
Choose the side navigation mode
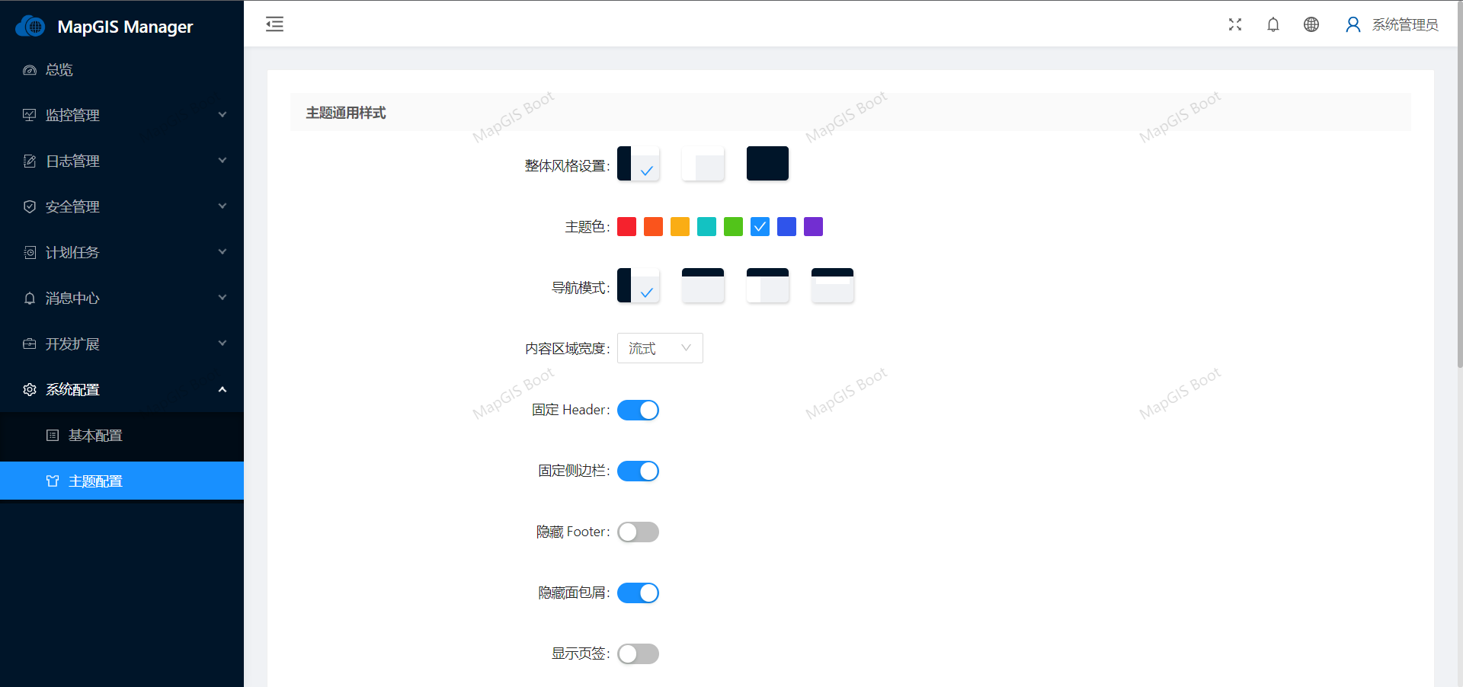pyautogui.click(x=638, y=285)
